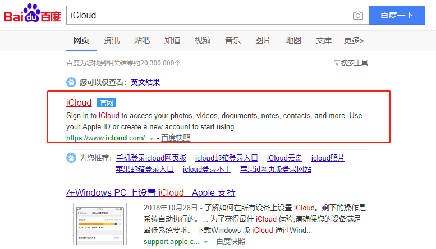
Task: Open 搜索工具 filter options
Action: pos(351,63)
